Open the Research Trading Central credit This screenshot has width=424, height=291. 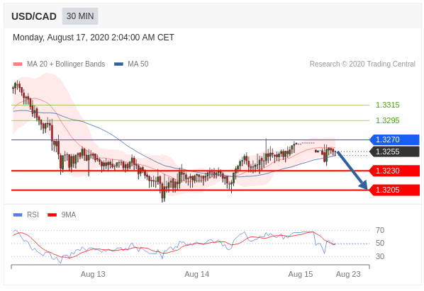point(362,64)
